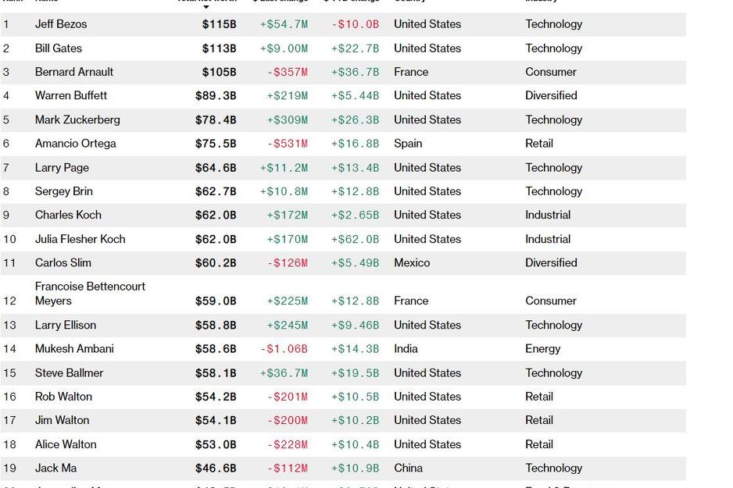Click Alice Walton's $53.0B net worth
This screenshot has width=733, height=488.
(x=216, y=444)
